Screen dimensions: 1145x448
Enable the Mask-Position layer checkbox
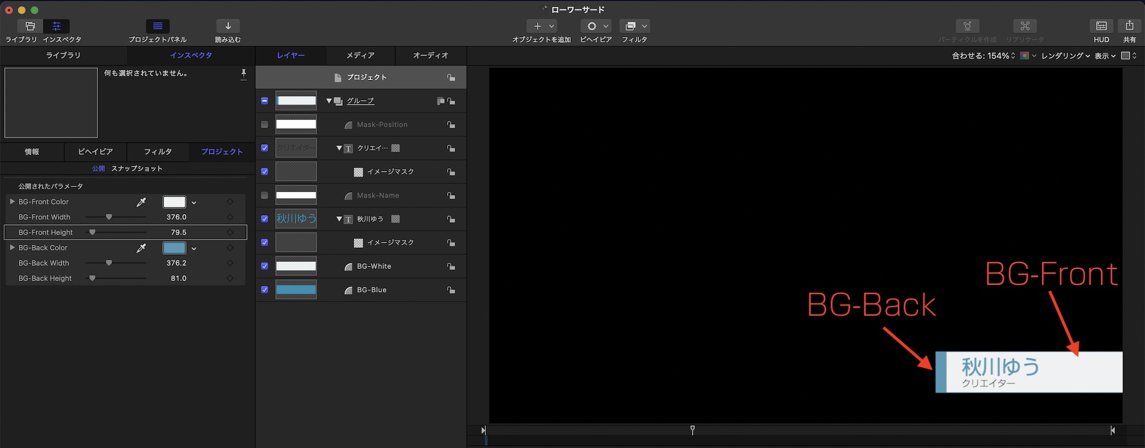pos(264,124)
